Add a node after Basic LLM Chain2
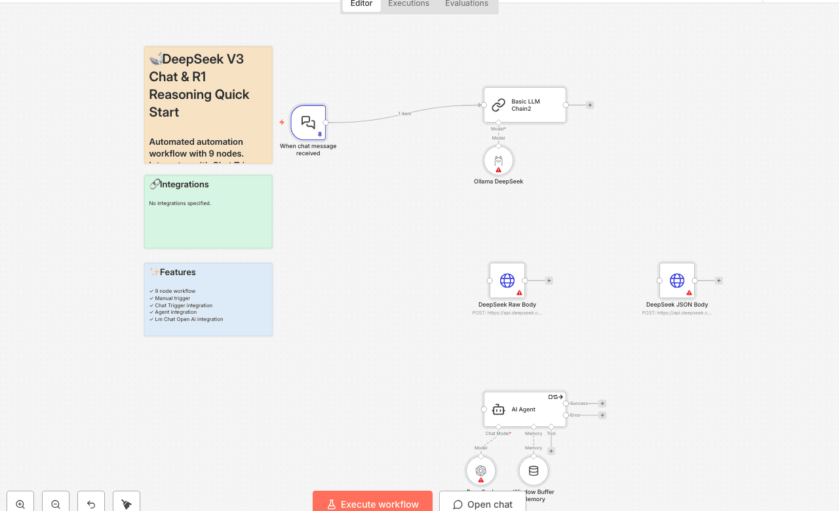 (589, 104)
